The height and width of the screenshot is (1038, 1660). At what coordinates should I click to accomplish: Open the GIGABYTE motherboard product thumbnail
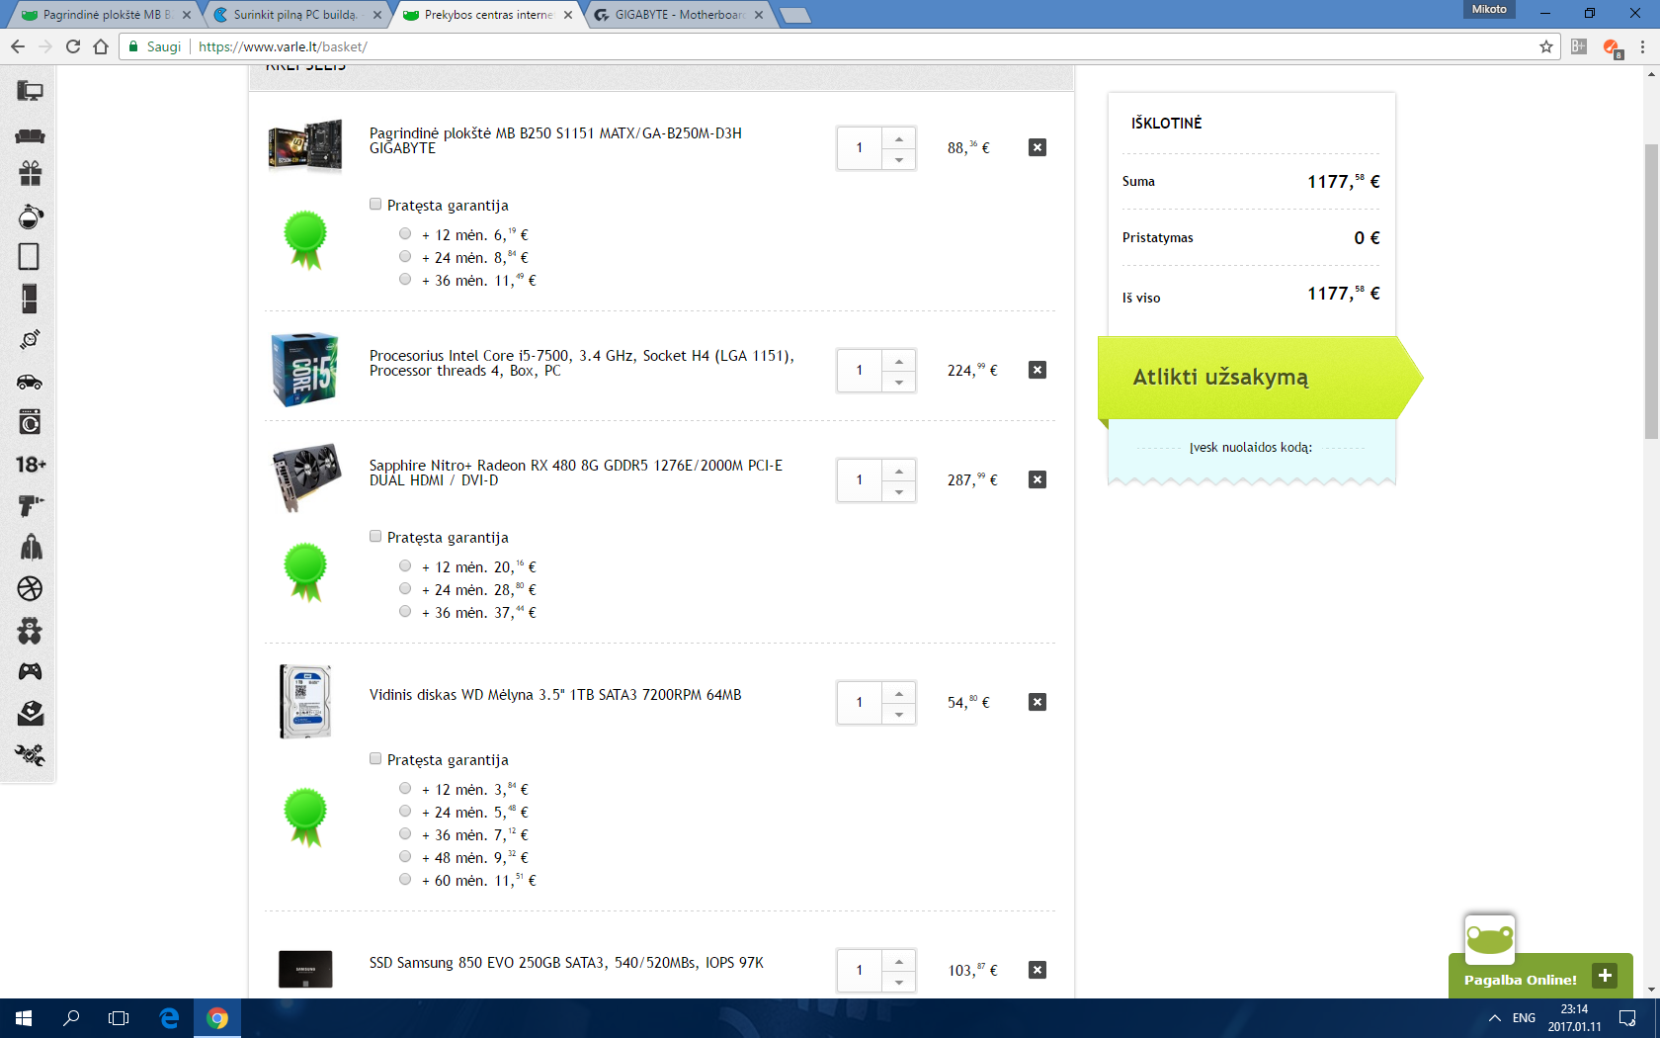click(305, 145)
